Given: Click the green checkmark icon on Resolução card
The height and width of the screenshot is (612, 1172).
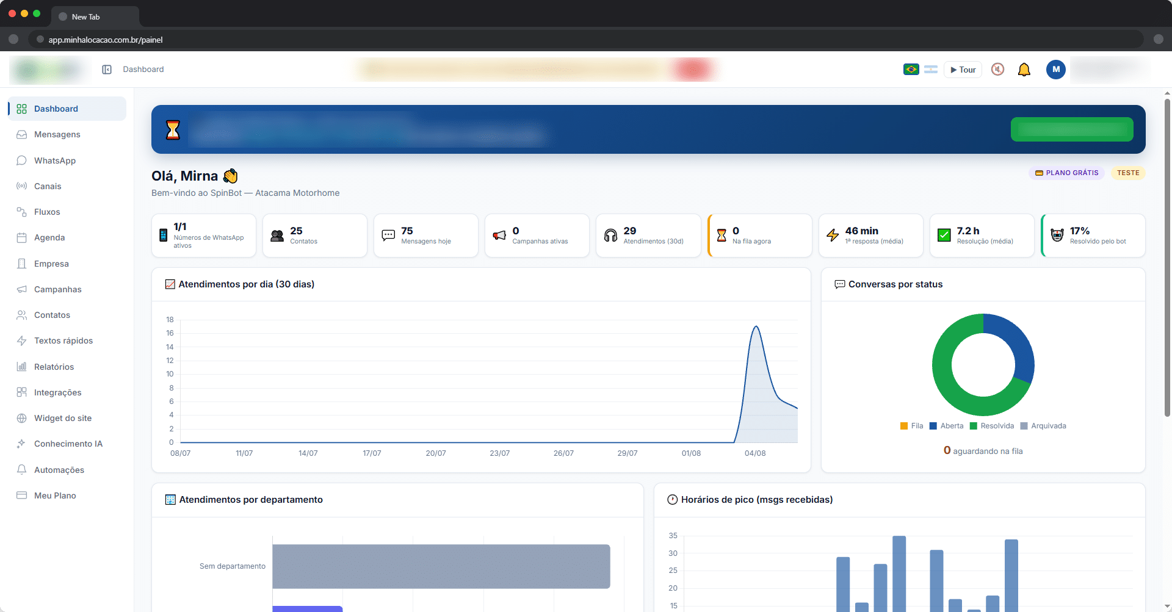Looking at the screenshot, I should click(x=944, y=236).
